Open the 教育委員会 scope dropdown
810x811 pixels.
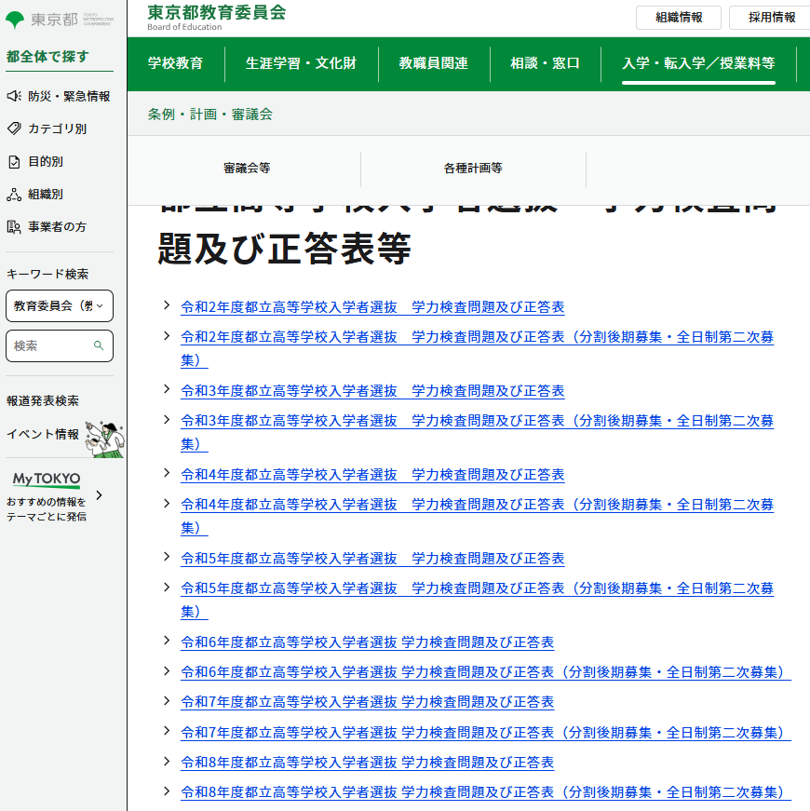coord(60,305)
